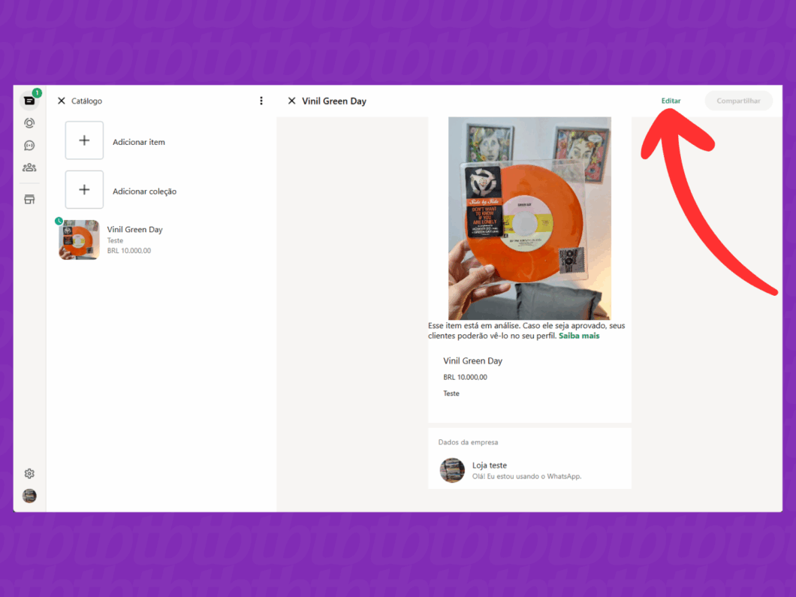Click the profile avatar in the sidebar
Image resolution: width=796 pixels, height=597 pixels.
[x=29, y=496]
